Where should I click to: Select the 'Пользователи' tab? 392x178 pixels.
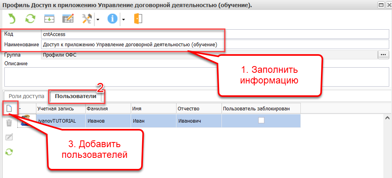[x=75, y=96]
